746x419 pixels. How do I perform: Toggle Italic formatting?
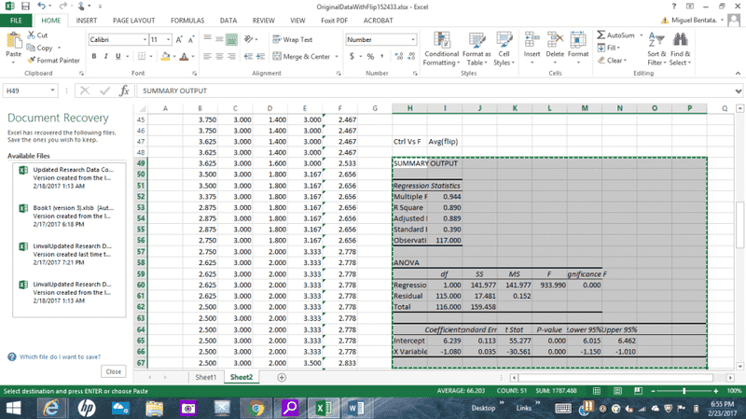(x=106, y=56)
